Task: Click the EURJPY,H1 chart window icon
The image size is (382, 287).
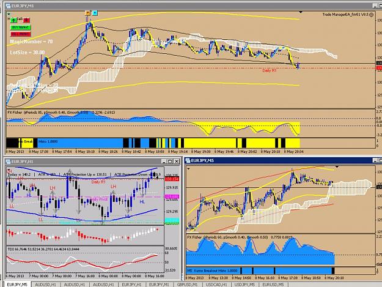Action: (8, 162)
